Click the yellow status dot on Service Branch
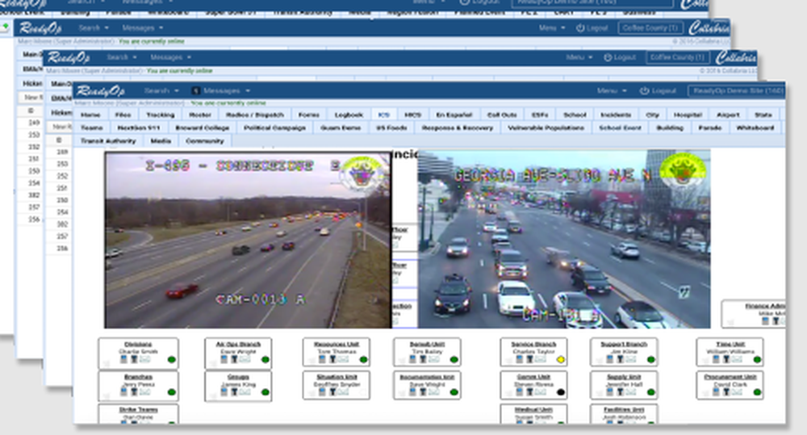Viewport: 807px width, 435px height. (561, 359)
